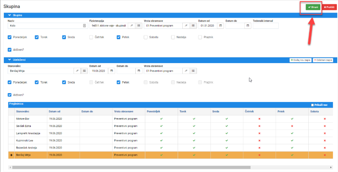The width and height of the screenshot is (338, 172).
Task: Uncheck Torek in the Udeleženci section
Action: pos(37,82)
